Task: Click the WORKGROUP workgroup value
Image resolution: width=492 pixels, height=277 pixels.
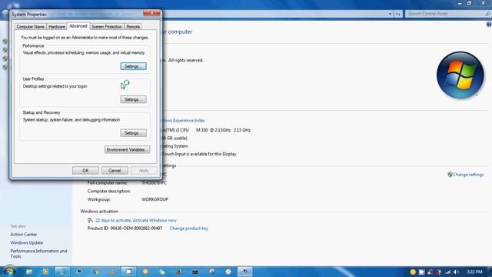Action: (155, 199)
